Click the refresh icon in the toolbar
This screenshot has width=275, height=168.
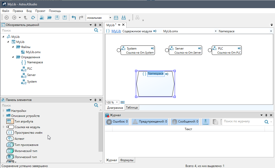pyautogui.click(x=33, y=18)
